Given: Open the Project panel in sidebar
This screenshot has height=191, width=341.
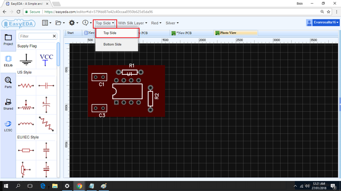Looking at the screenshot, I should point(8,40).
